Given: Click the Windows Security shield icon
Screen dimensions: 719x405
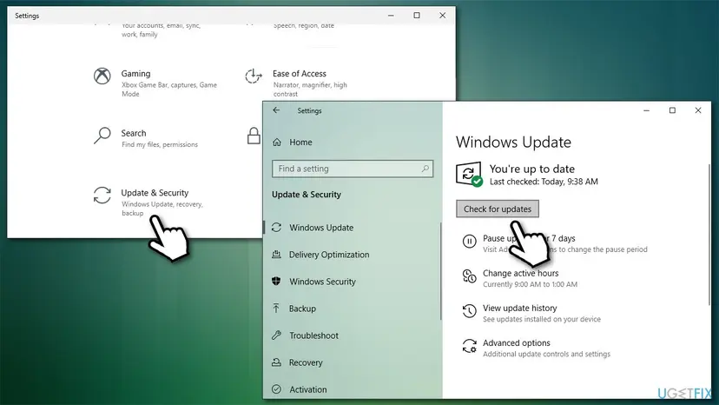Looking at the screenshot, I should point(276,281).
